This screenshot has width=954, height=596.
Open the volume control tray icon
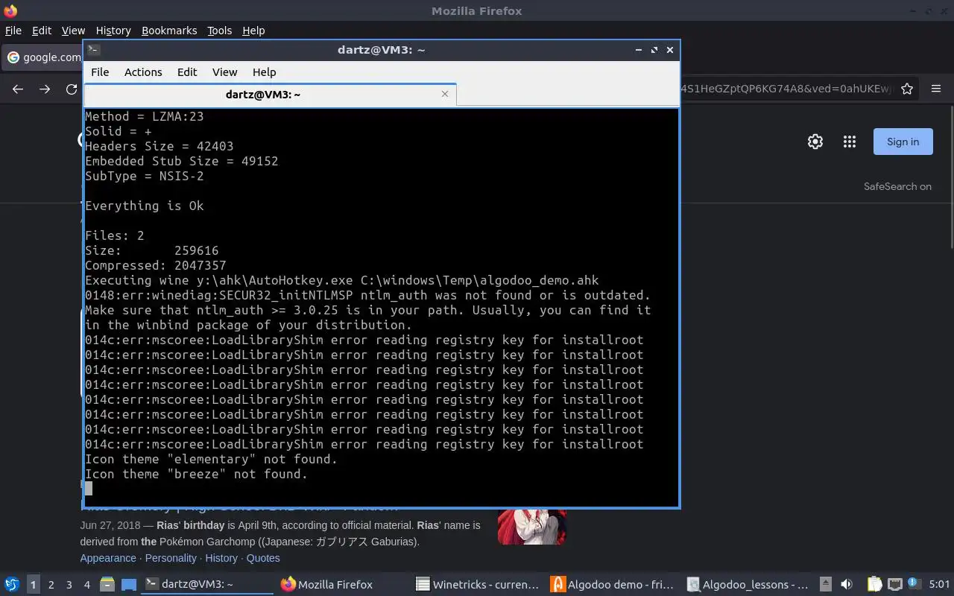tap(847, 585)
